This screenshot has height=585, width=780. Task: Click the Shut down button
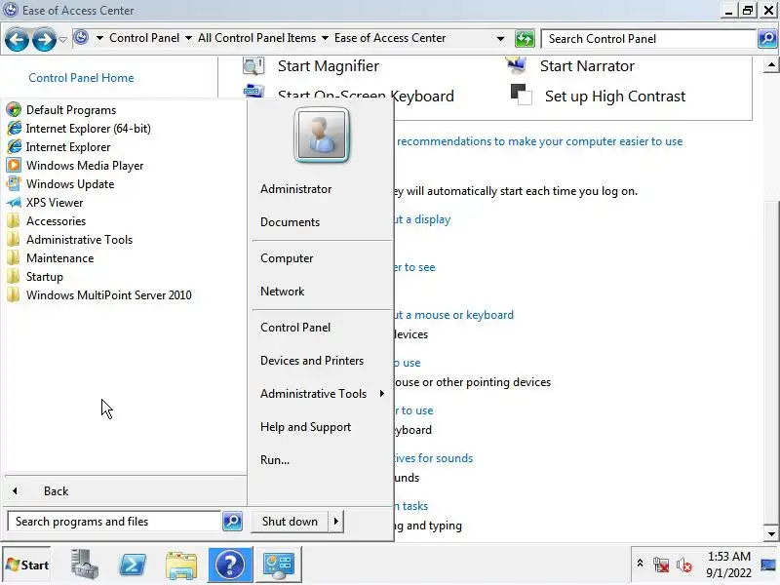[x=290, y=521]
